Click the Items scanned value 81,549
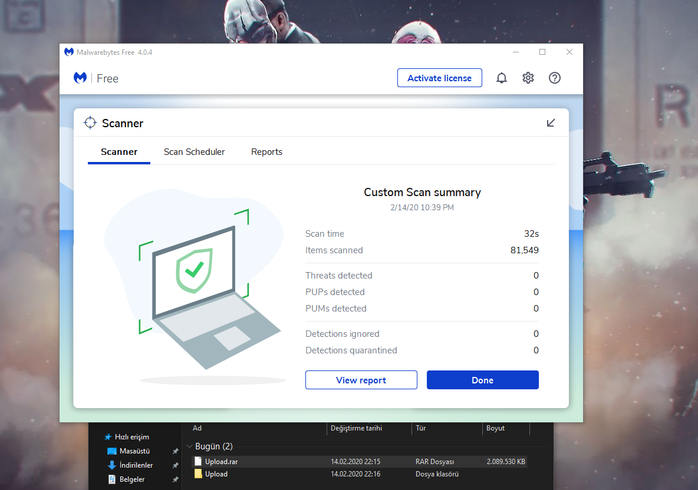Image resolution: width=698 pixels, height=490 pixels. pos(525,250)
